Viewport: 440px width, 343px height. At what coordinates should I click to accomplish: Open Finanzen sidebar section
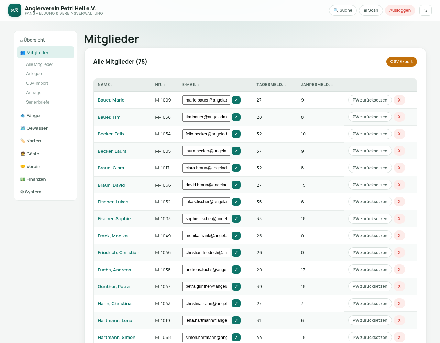pyautogui.click(x=45, y=179)
